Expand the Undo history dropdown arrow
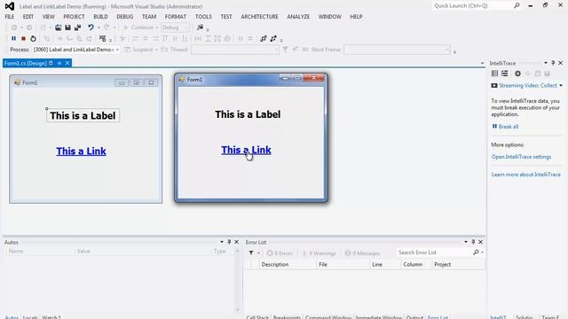The height and width of the screenshot is (319, 568). coord(99,27)
